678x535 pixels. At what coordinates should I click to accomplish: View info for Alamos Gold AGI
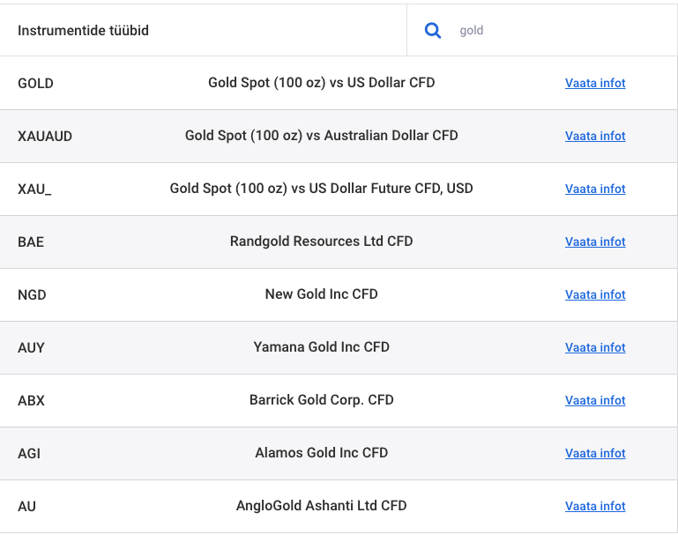(x=595, y=453)
